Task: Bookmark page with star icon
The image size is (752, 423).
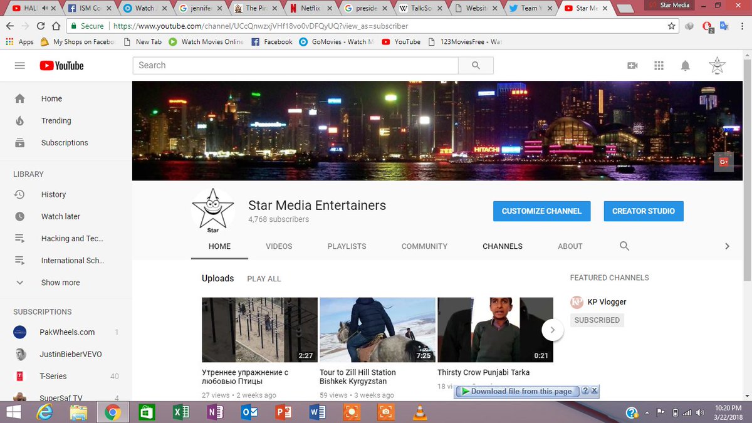Action: (x=672, y=26)
